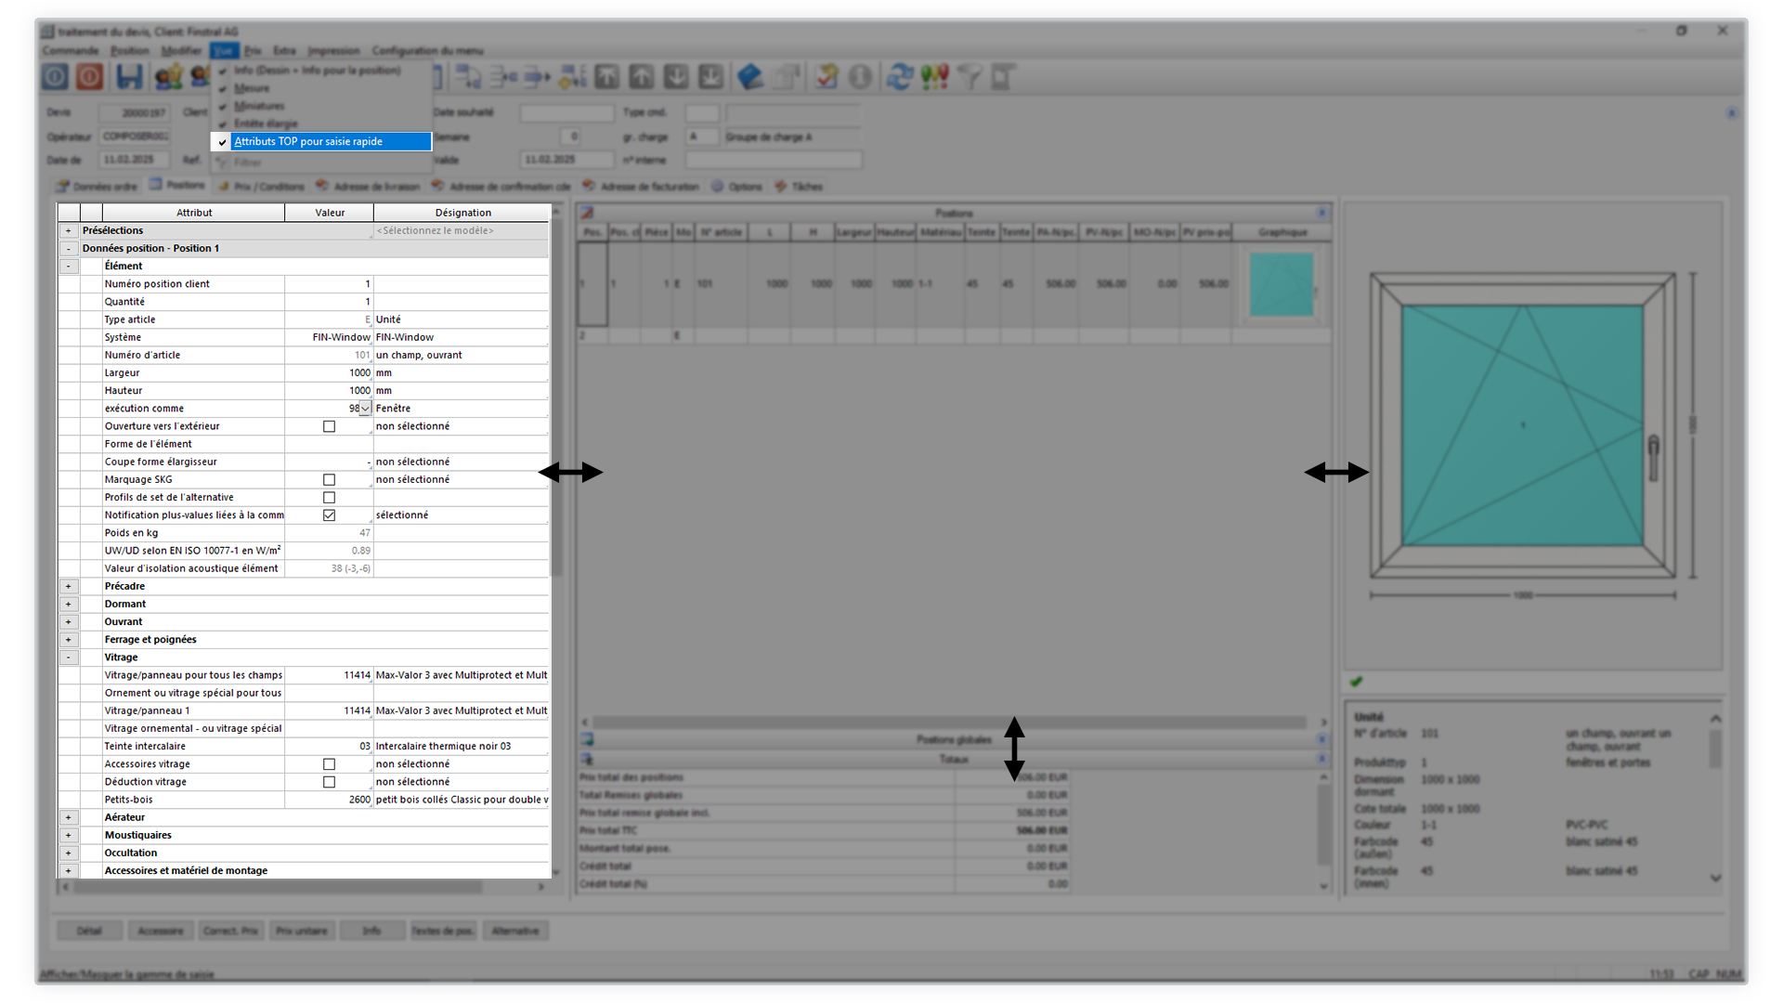Click the icon left of Positions globales
The width and height of the screenshot is (1783, 1003).
pyautogui.click(x=587, y=739)
